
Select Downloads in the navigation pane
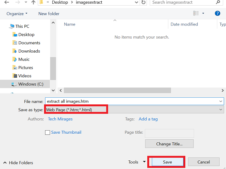click(x=29, y=51)
